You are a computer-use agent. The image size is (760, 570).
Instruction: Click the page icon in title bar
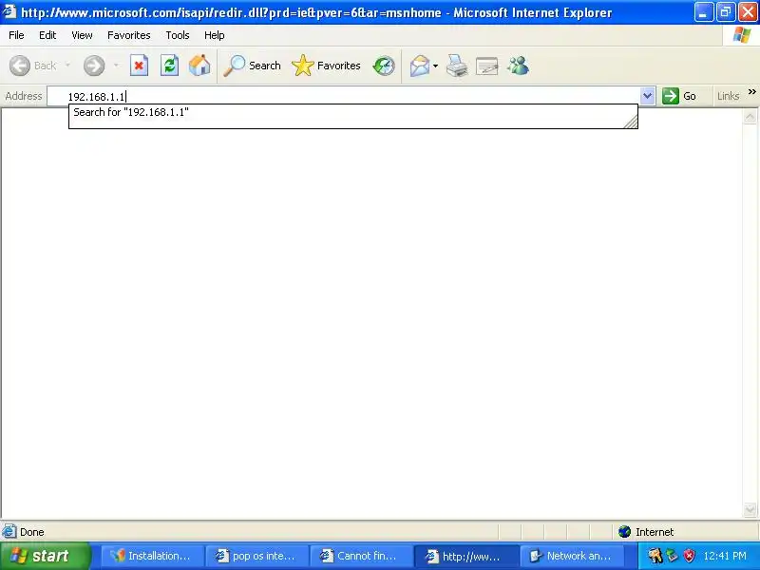coord(9,11)
